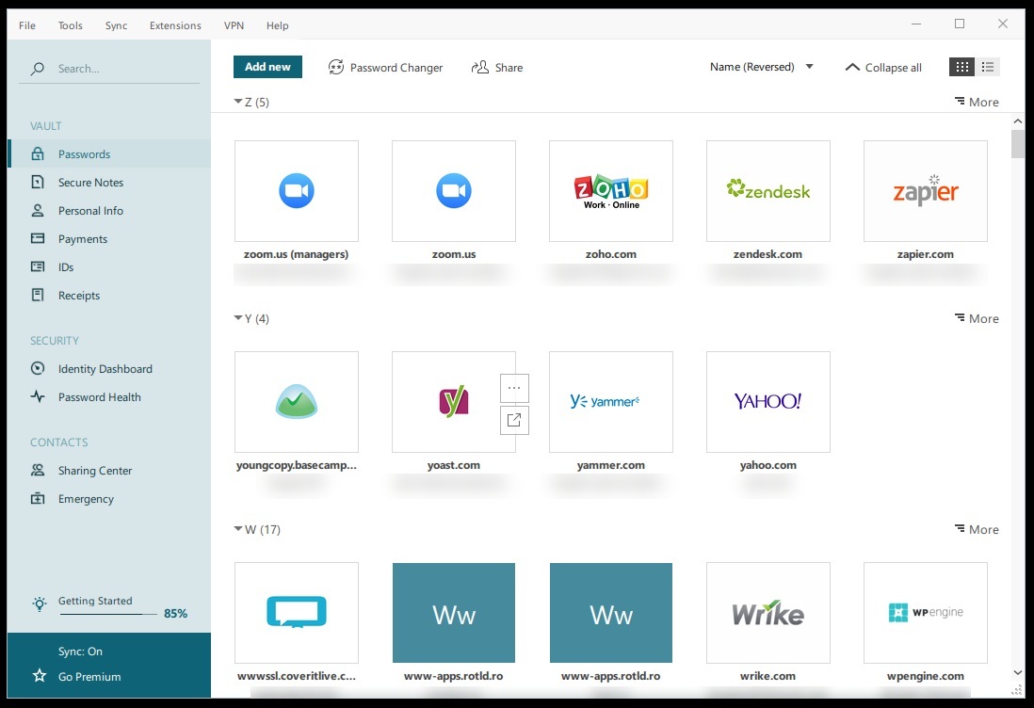Click the scrollbar up arrow
The image size is (1034, 708).
click(1018, 121)
